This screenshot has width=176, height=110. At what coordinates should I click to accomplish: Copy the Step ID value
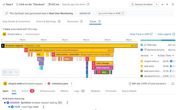click(x=88, y=5)
